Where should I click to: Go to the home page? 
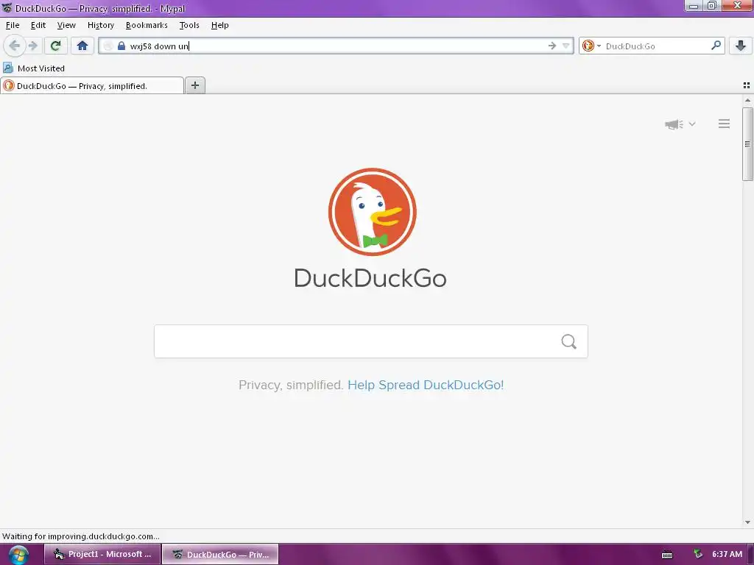point(82,46)
